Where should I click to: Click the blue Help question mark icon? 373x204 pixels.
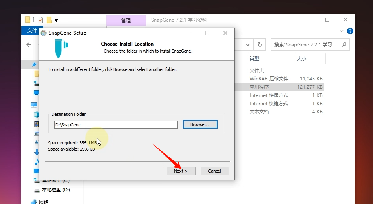point(350,31)
